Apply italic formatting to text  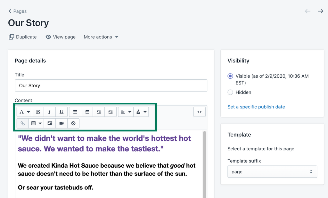[50, 112]
